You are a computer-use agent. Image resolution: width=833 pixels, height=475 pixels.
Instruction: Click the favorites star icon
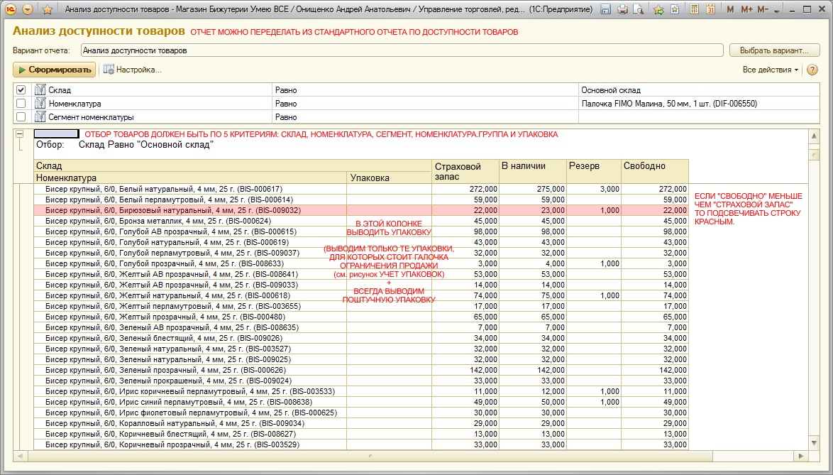[x=48, y=10]
